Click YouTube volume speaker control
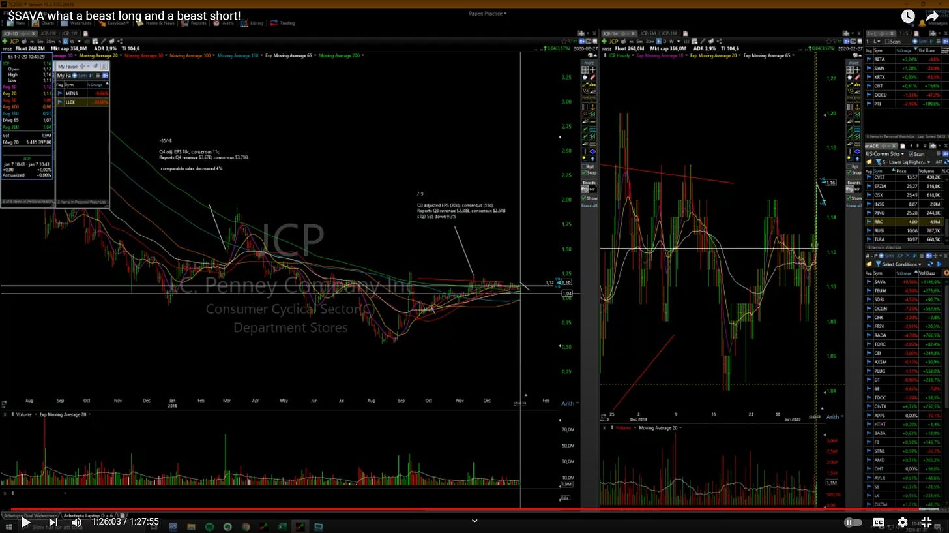Image resolution: width=949 pixels, height=533 pixels. (76, 522)
